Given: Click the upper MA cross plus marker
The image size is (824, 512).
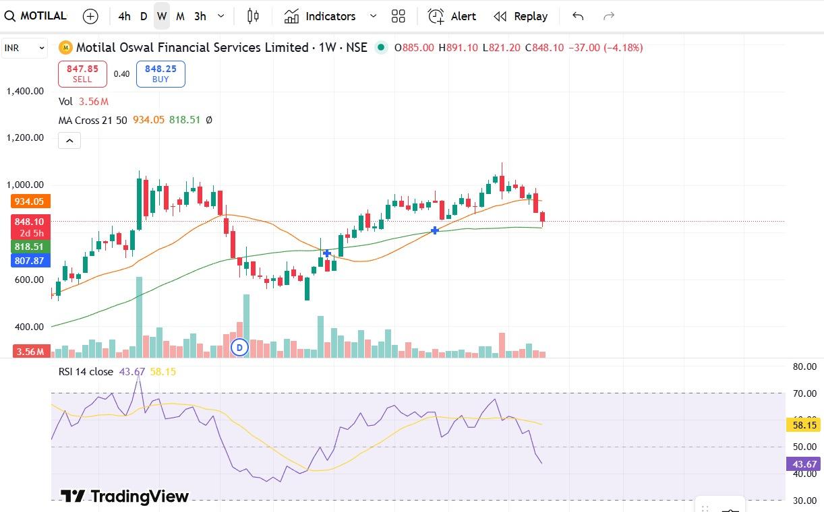Looking at the screenshot, I should point(435,230).
